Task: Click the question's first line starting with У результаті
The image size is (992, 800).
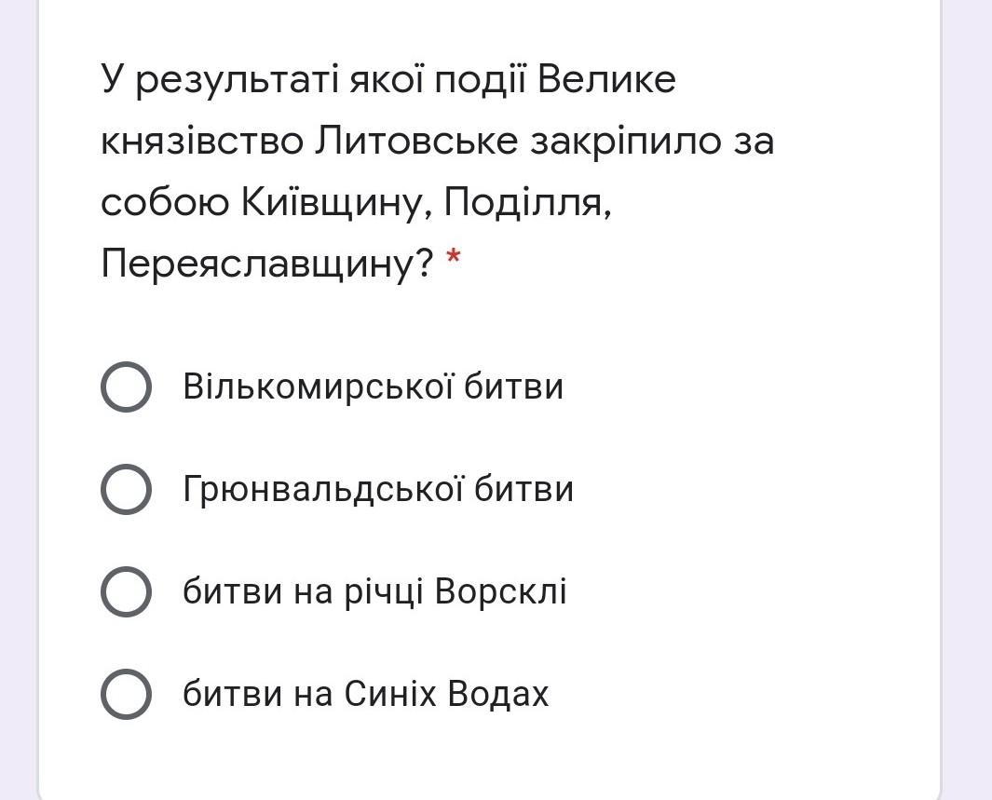Action: pyautogui.click(x=388, y=81)
